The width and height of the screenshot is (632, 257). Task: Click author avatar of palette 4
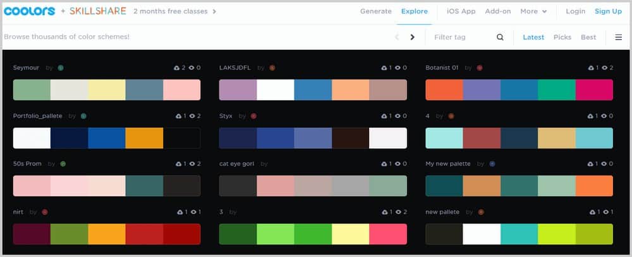pos(451,116)
